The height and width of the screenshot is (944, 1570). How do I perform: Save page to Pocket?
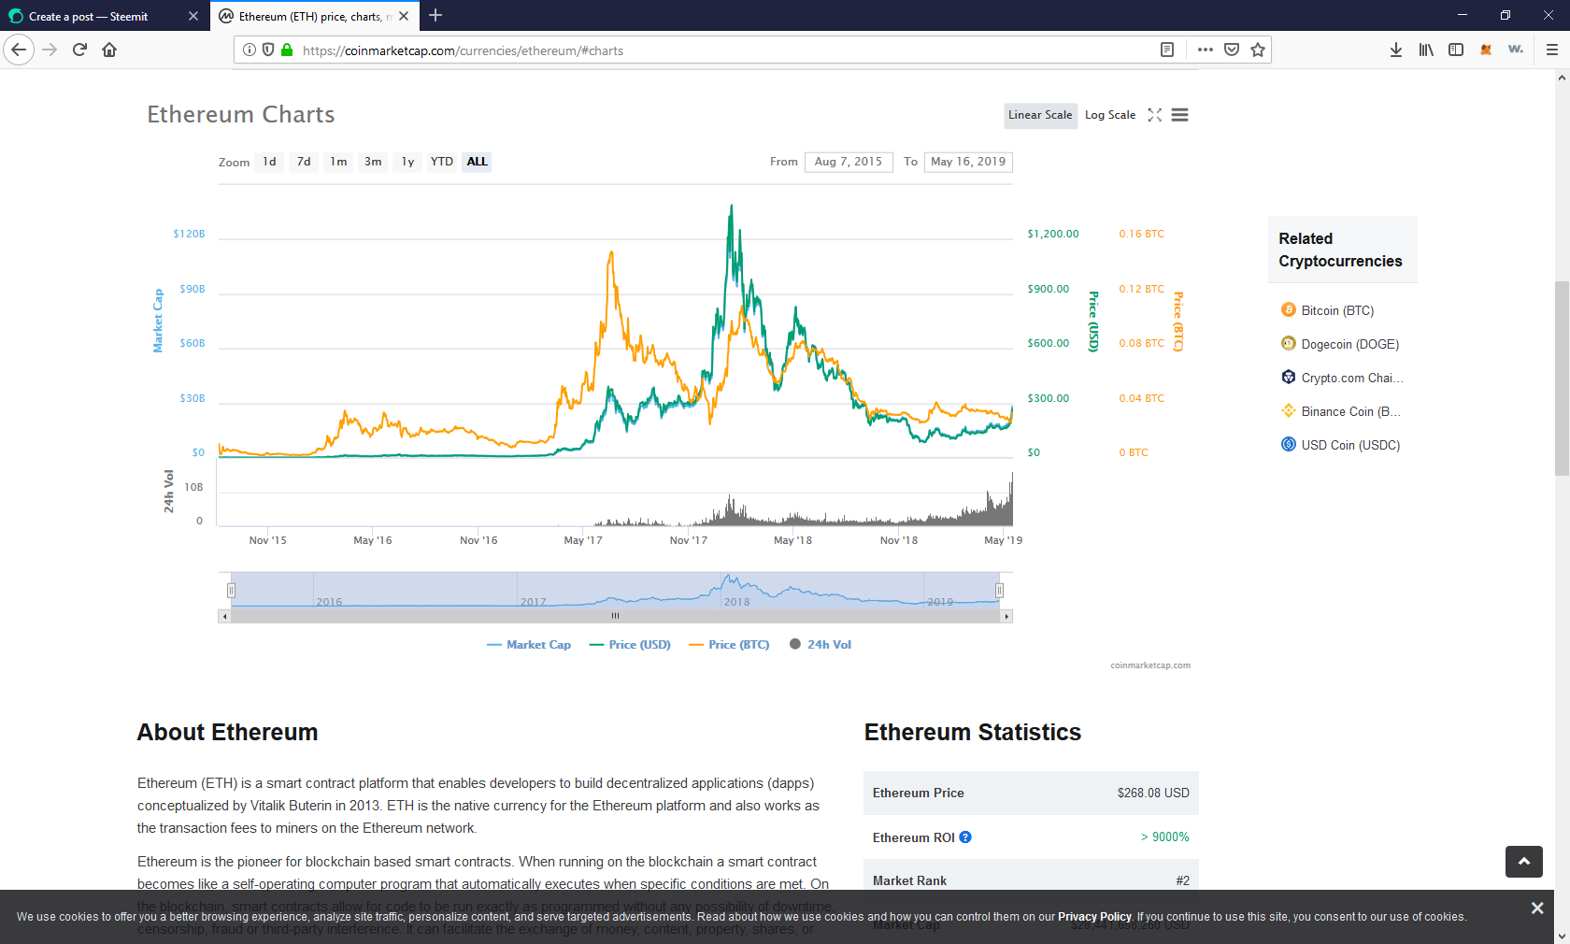coord(1232,50)
